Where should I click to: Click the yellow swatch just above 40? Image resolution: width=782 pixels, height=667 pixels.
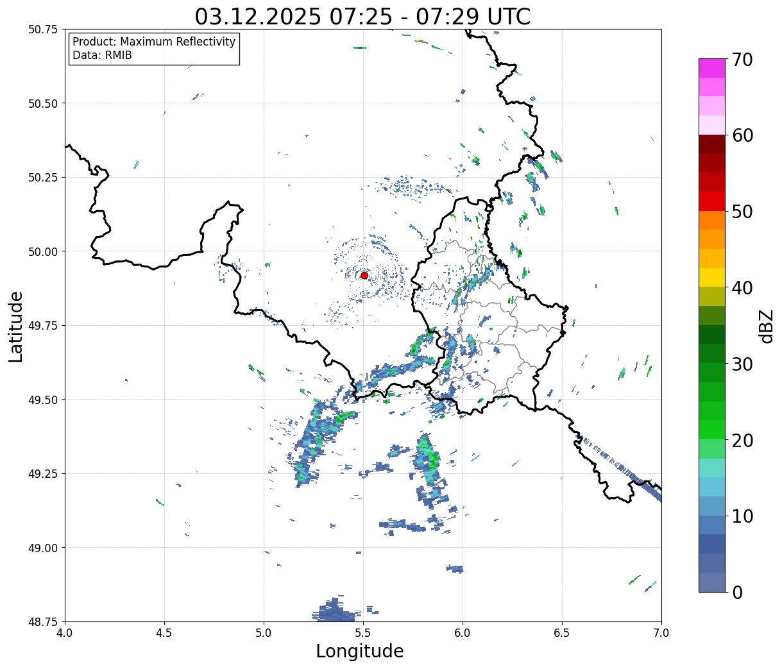coord(712,278)
